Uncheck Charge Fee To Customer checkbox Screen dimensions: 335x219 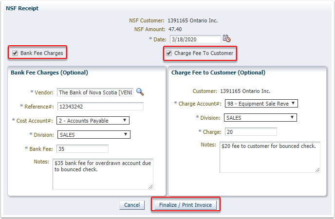[x=169, y=53]
